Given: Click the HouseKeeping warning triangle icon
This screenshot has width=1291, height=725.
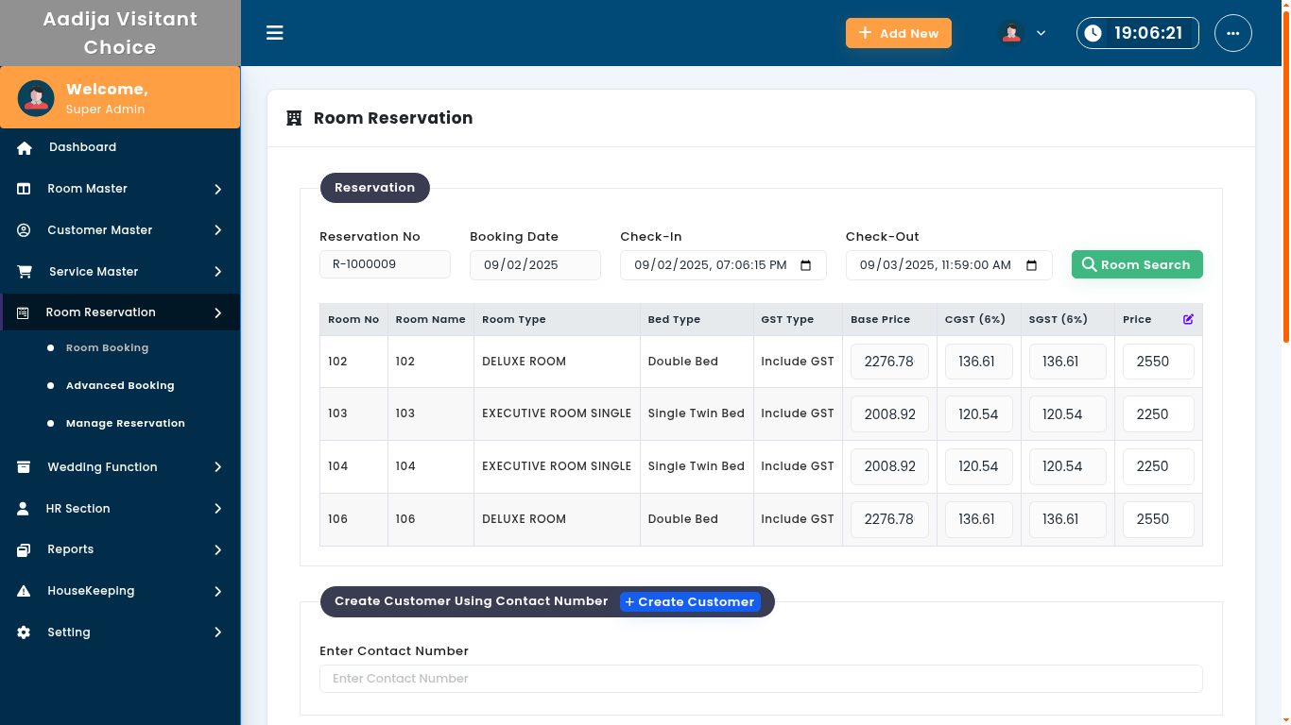Looking at the screenshot, I should [x=25, y=591].
